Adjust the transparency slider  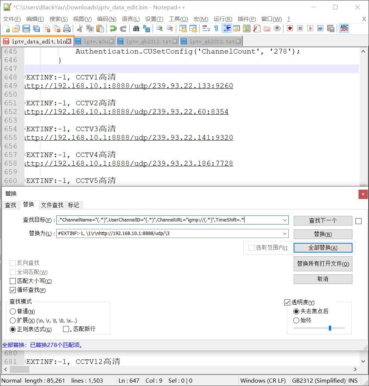[329, 328]
